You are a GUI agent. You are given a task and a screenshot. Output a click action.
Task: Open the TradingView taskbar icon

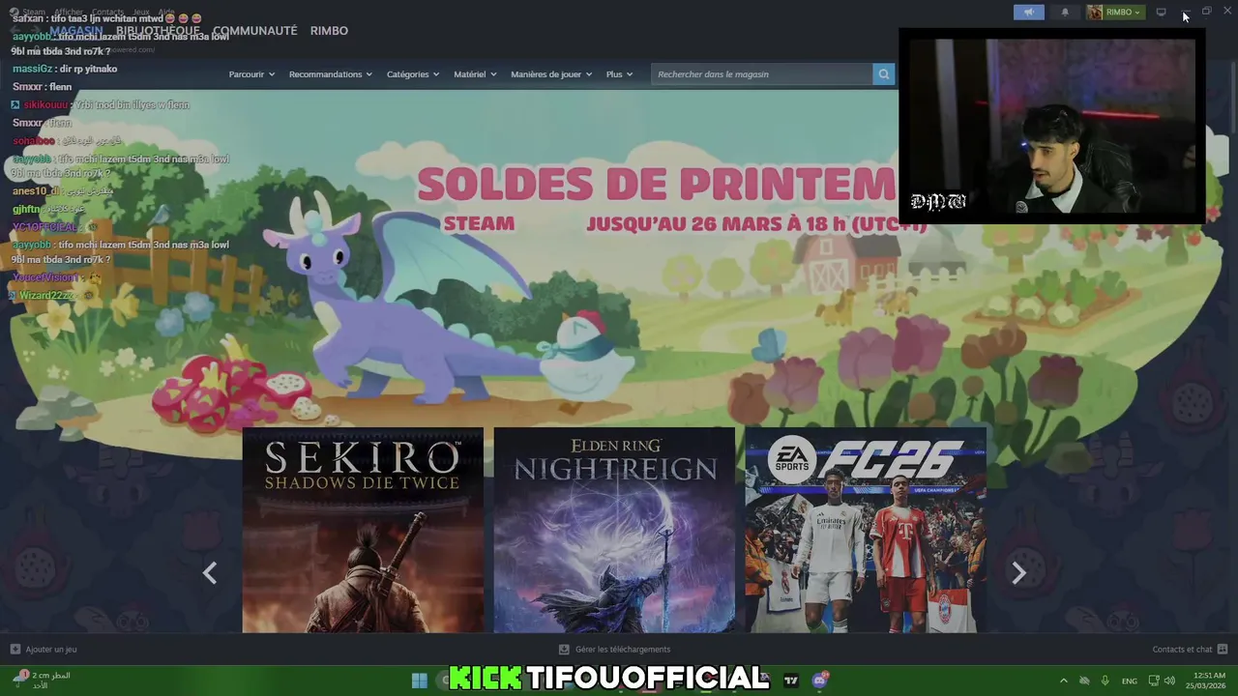pyautogui.click(x=791, y=681)
